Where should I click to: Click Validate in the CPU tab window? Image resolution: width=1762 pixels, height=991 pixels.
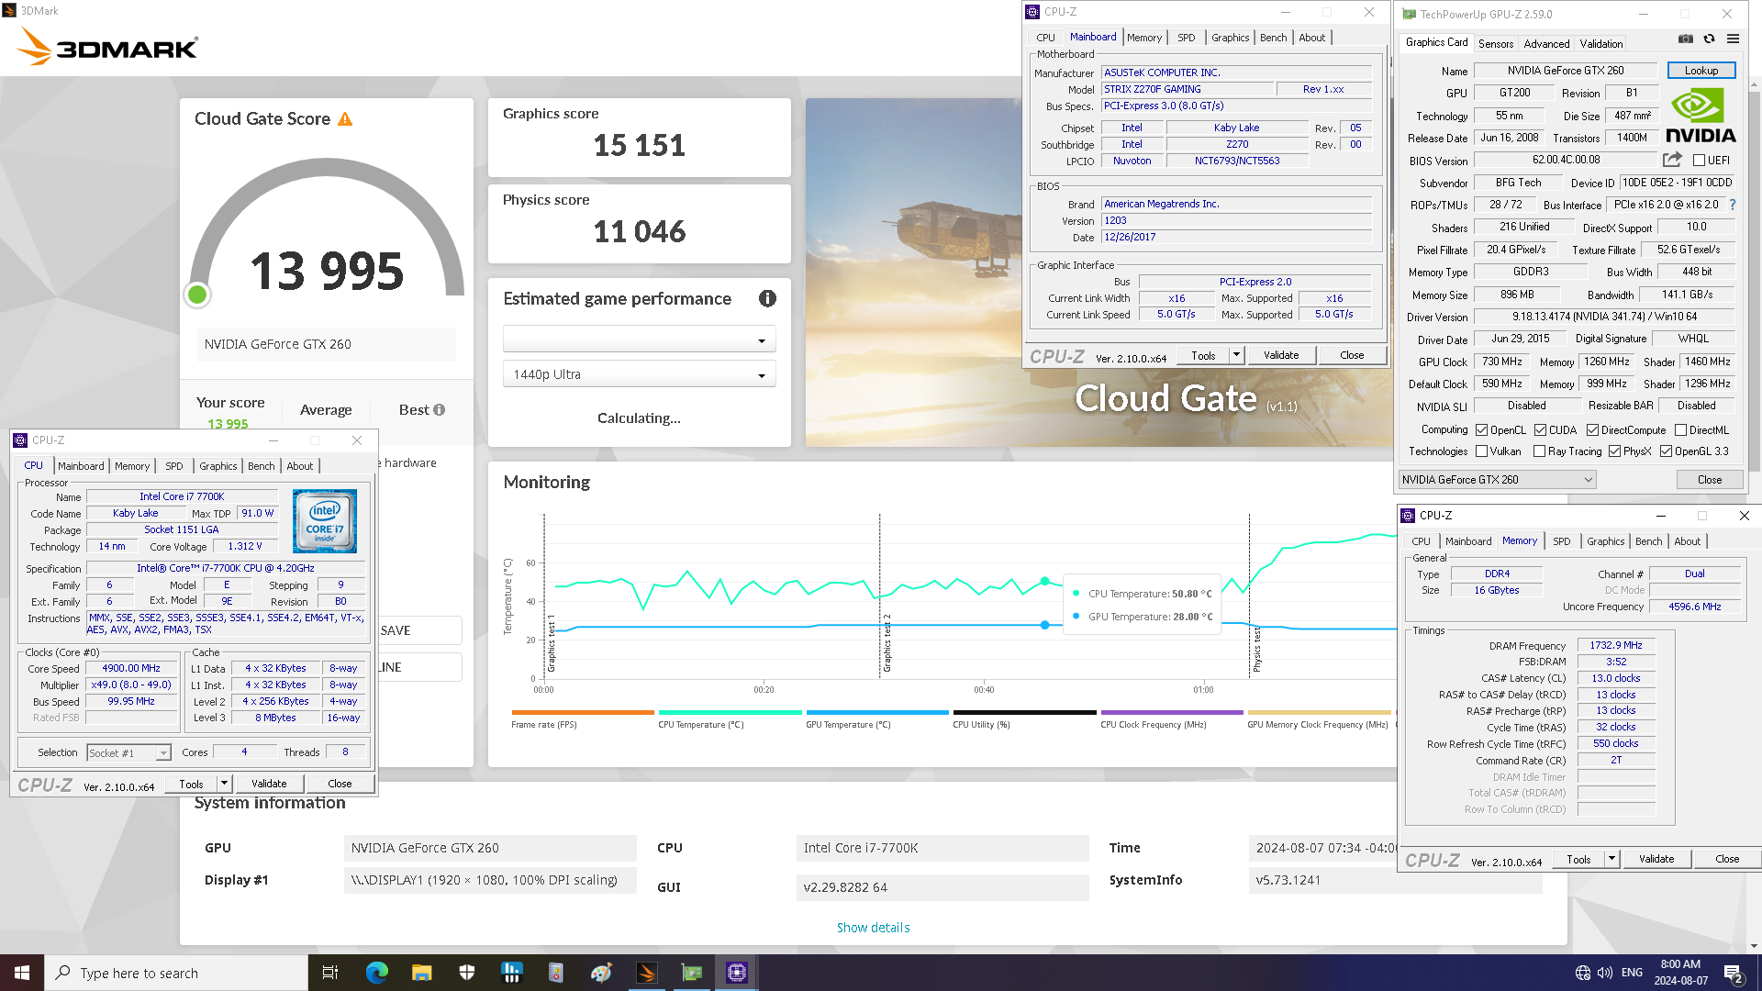click(x=269, y=784)
